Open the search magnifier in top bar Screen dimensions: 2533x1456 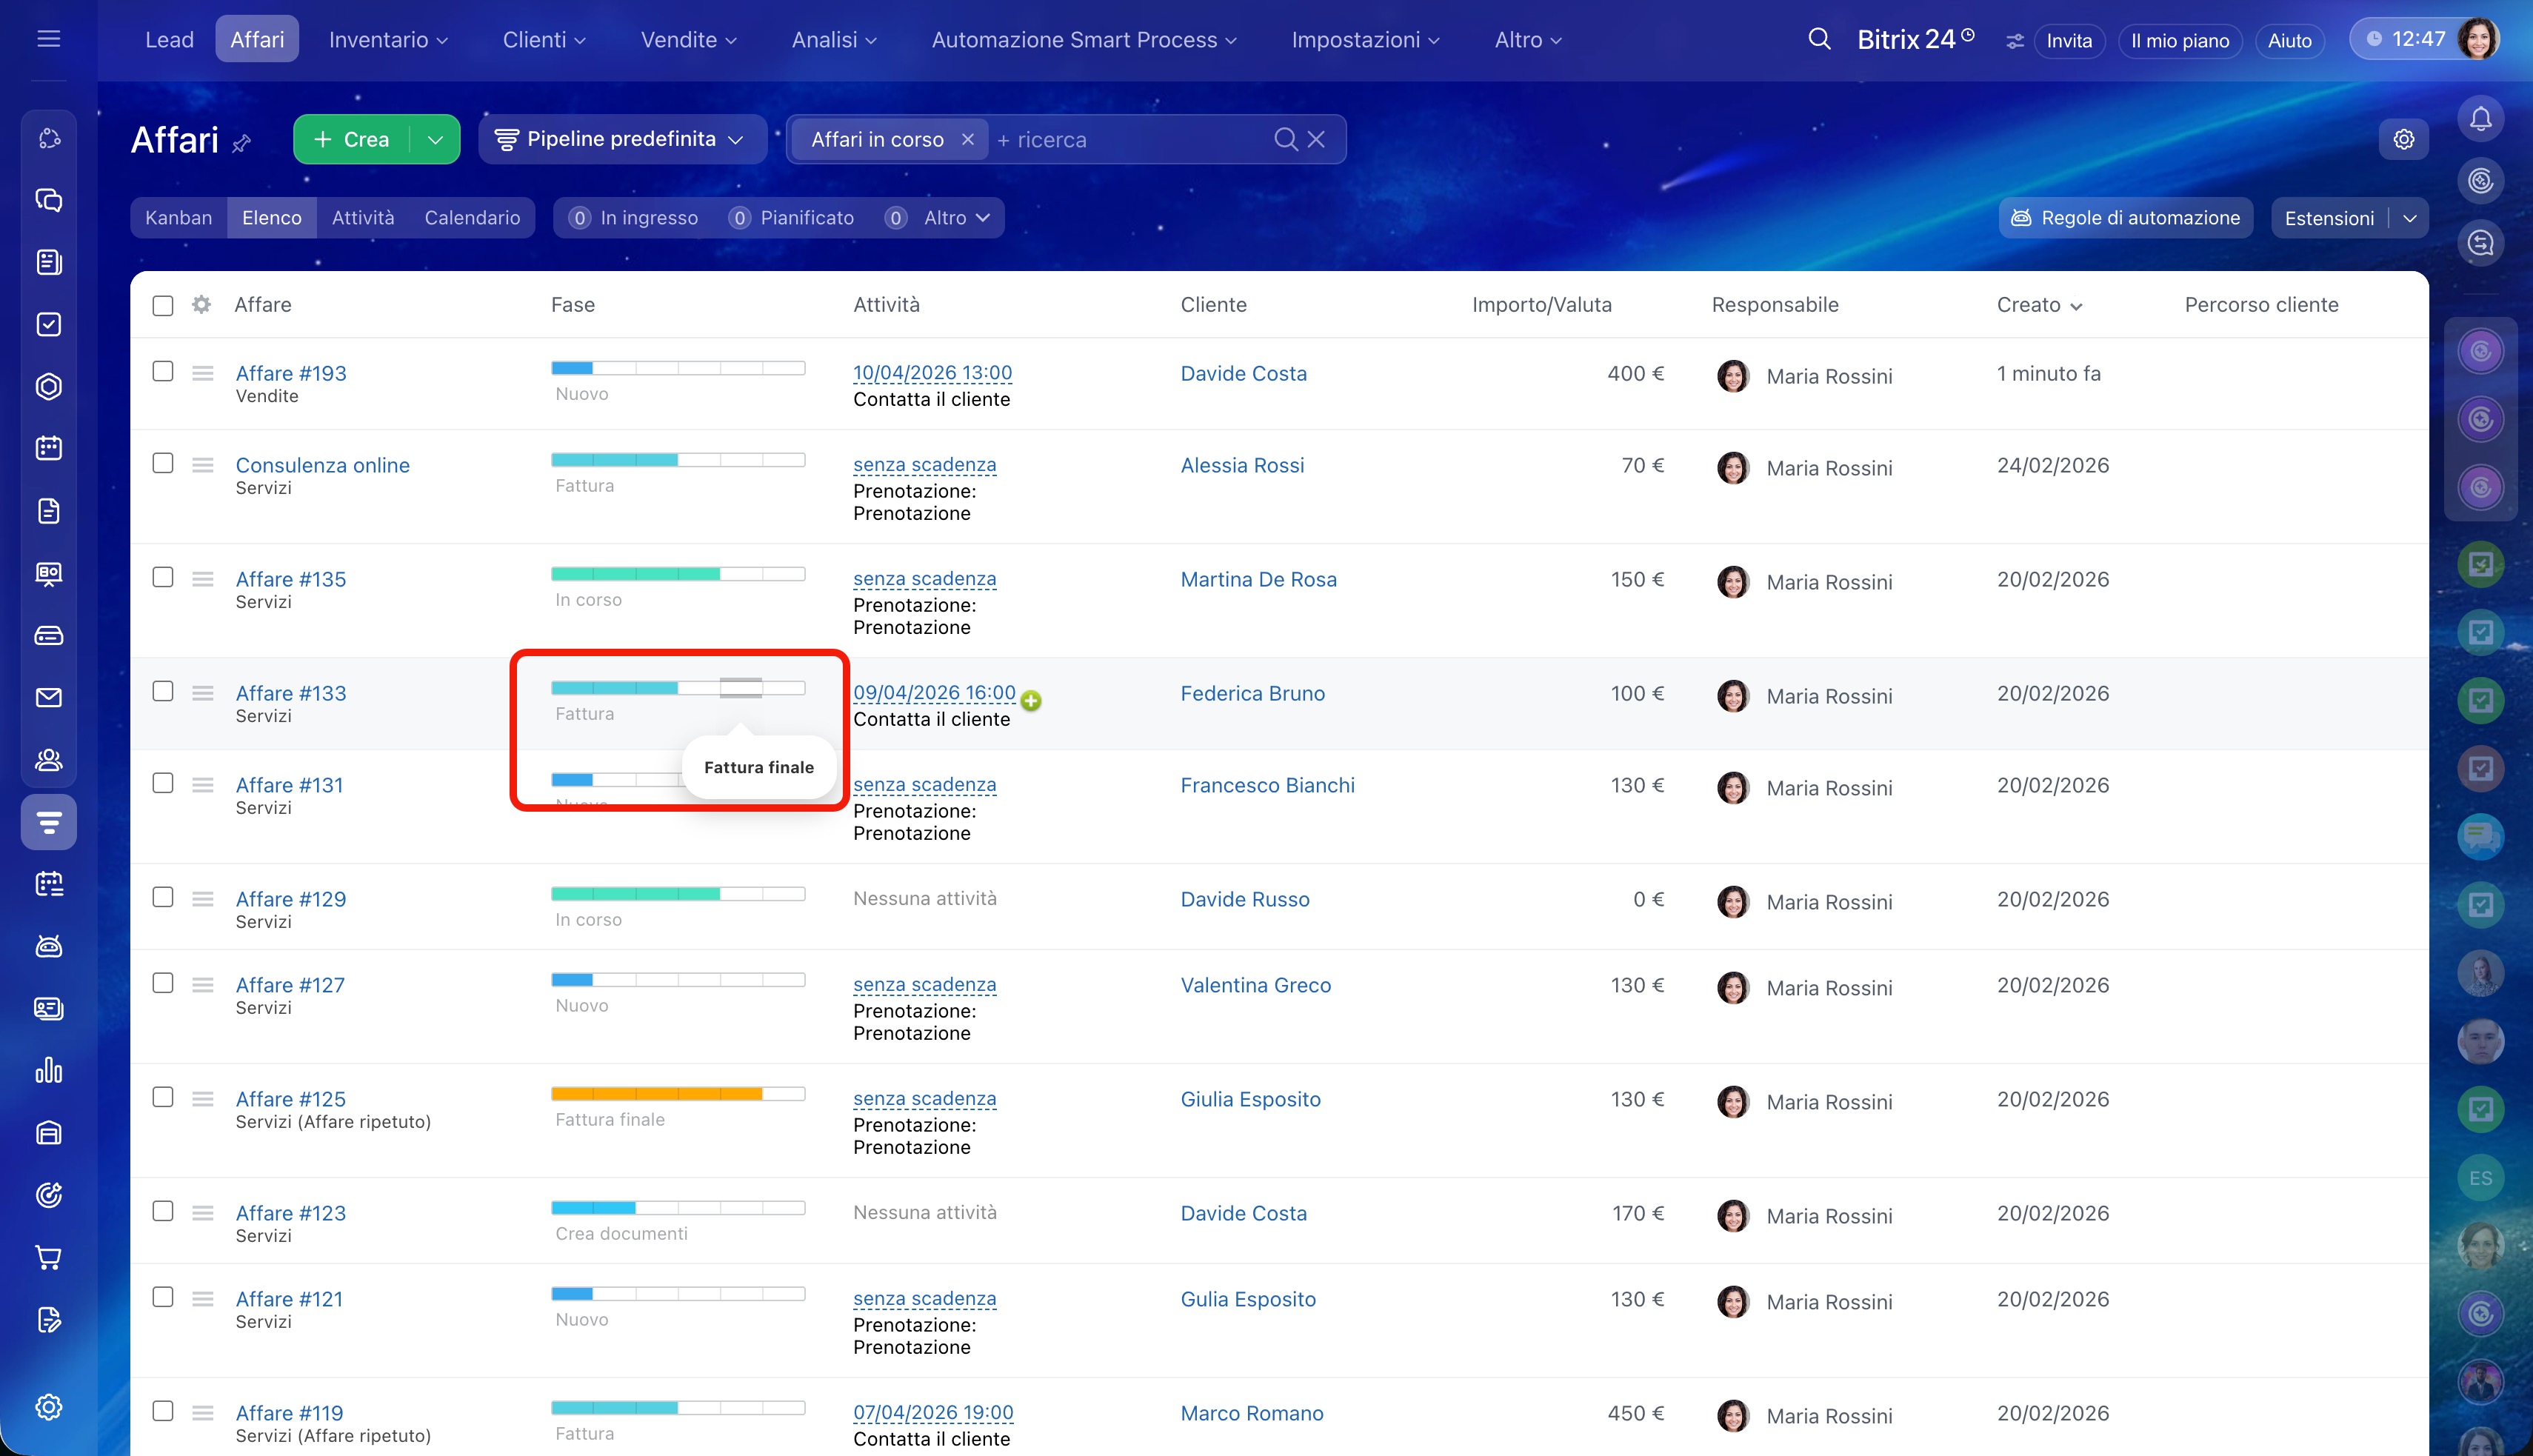1819,40
